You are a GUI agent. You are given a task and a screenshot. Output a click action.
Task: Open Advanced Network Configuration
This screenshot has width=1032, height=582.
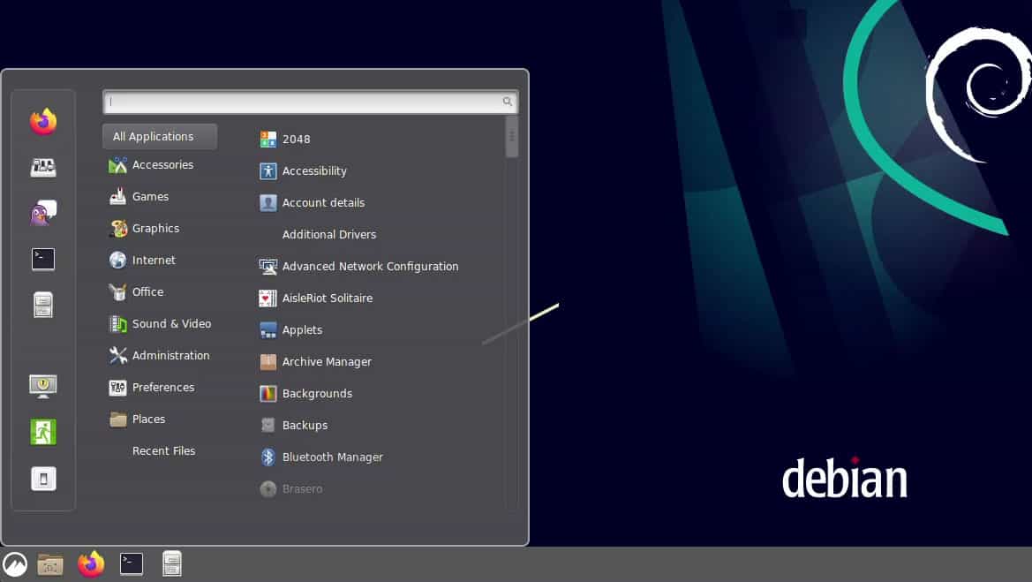click(370, 266)
